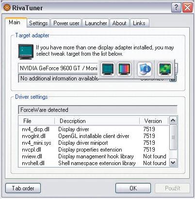Close the RivaTuner window

(187, 7)
